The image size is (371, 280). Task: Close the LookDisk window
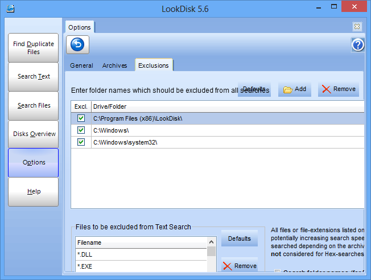[354, 6]
